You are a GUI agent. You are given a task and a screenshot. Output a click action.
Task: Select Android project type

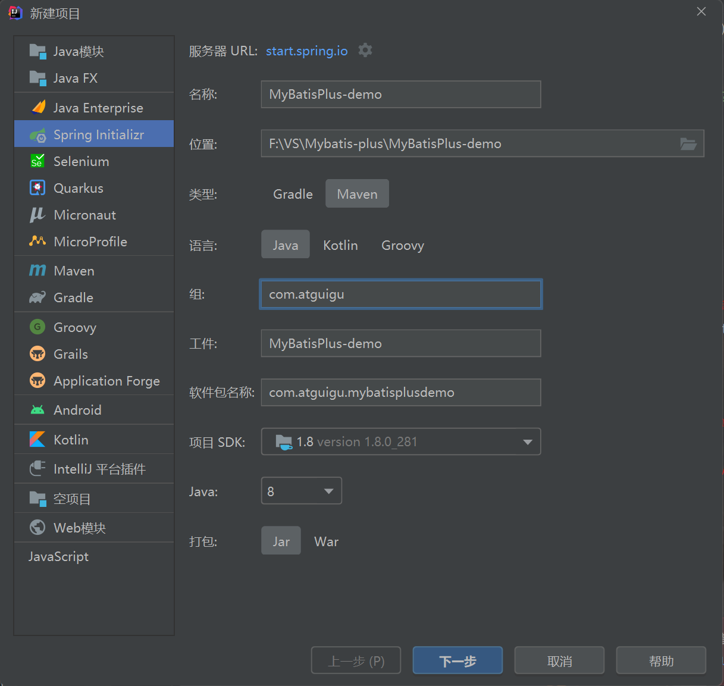(x=94, y=410)
